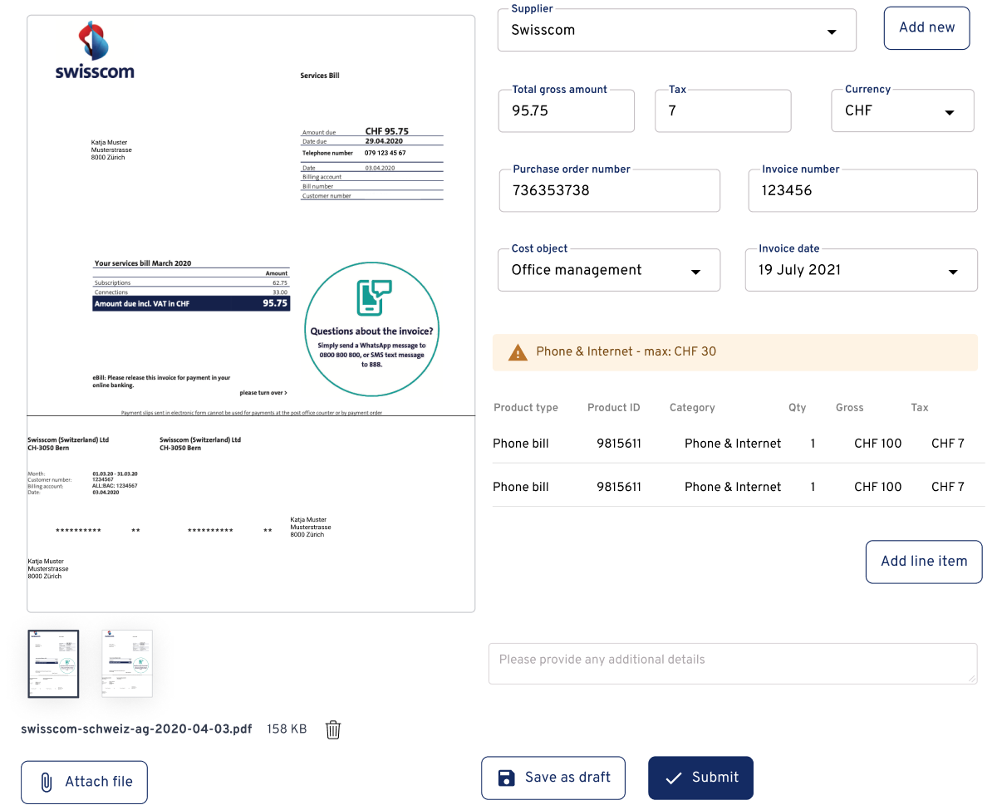The image size is (997, 805).
Task: Select the Total gross amount field
Action: pyautogui.click(x=566, y=110)
